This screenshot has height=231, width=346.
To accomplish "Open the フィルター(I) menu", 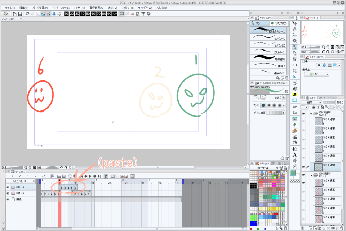I will click(127, 8).
